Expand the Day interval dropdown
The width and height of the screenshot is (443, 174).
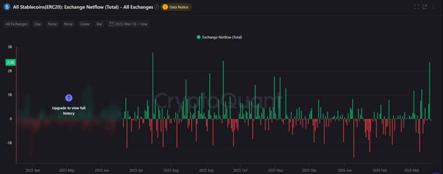pyautogui.click(x=38, y=24)
